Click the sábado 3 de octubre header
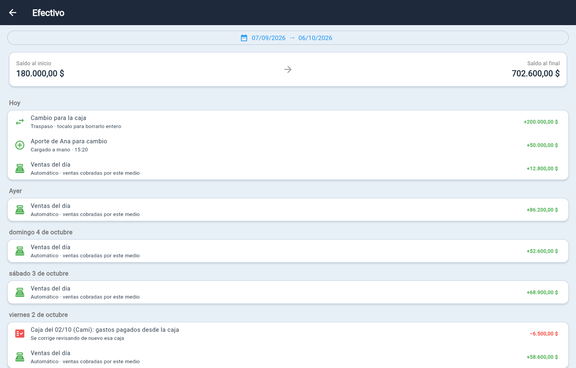Screen dimensions: 576x368 point(39,273)
